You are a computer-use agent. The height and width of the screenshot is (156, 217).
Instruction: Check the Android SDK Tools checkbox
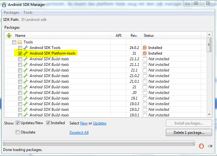(20, 48)
